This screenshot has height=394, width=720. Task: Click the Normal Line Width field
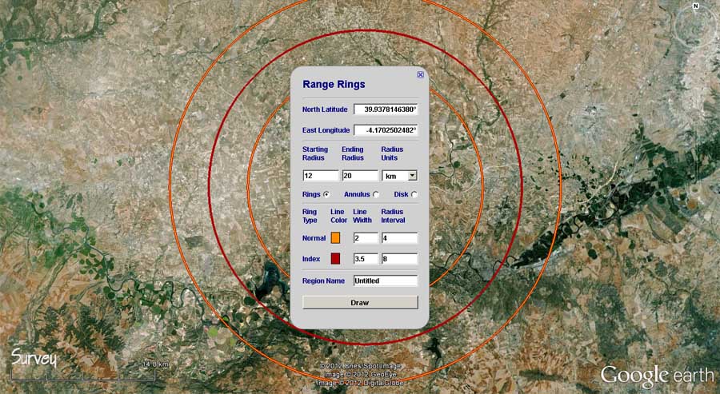click(365, 238)
